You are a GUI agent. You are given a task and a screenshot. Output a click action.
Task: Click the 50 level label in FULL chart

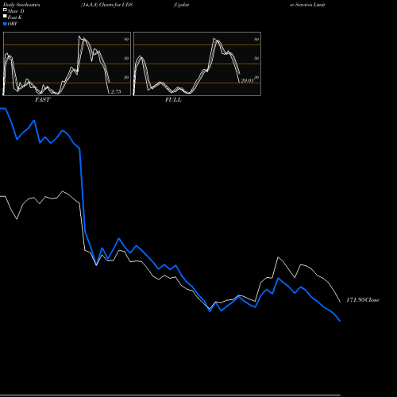point(256,58)
